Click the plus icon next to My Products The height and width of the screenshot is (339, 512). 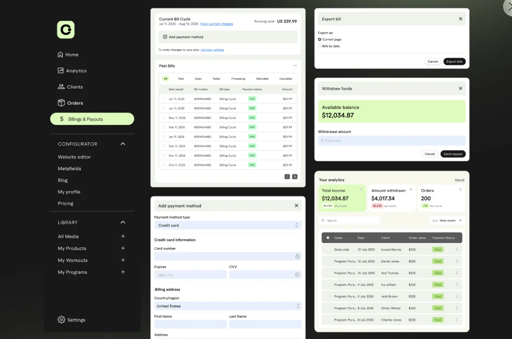click(123, 248)
